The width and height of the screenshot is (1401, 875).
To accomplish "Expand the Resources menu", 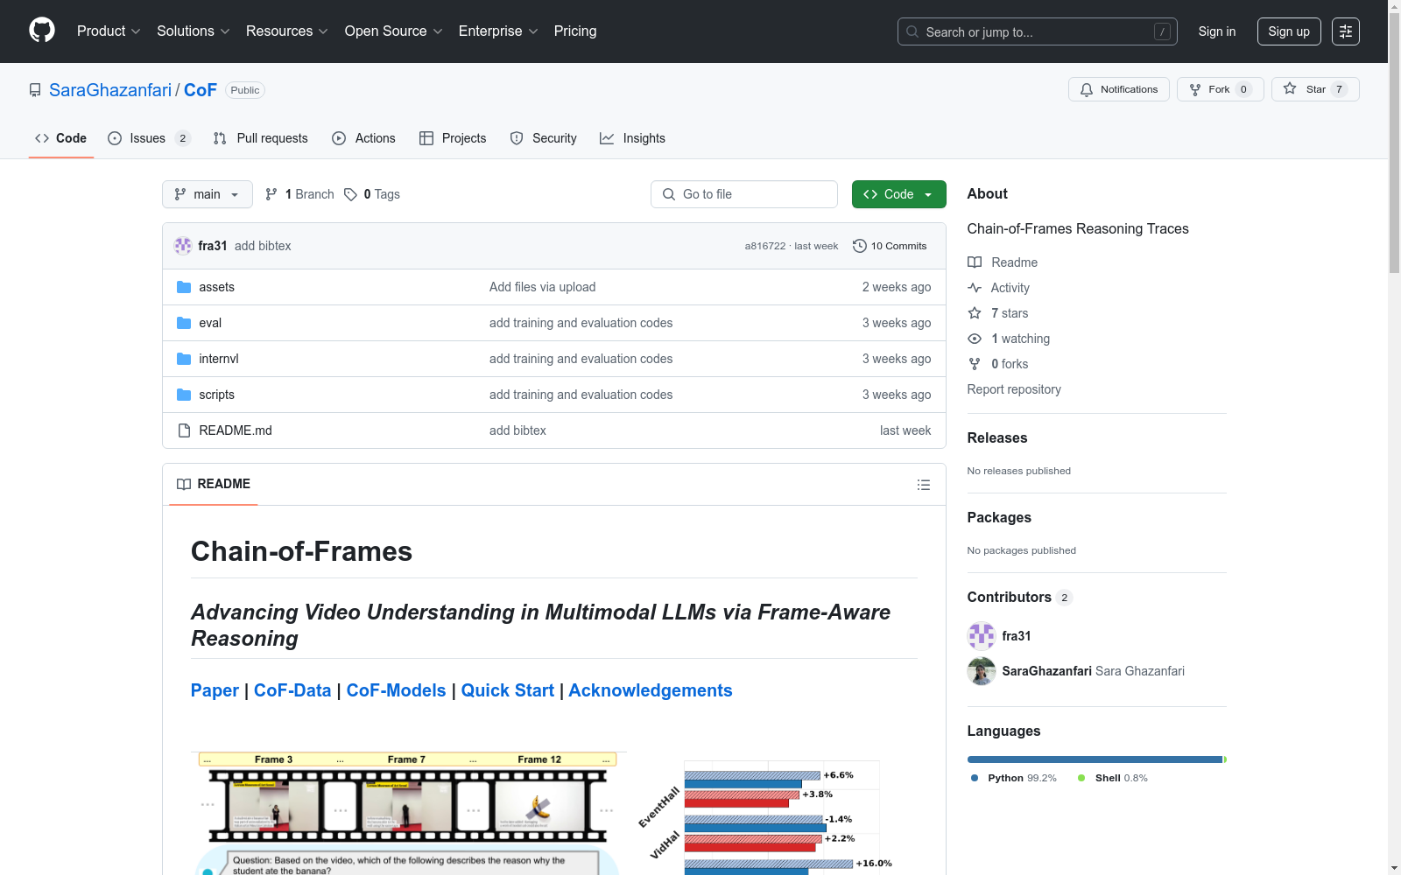I will 287,31.
